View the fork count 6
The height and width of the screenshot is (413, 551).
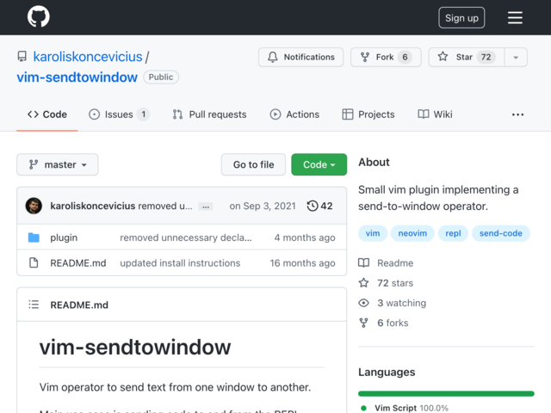(405, 57)
